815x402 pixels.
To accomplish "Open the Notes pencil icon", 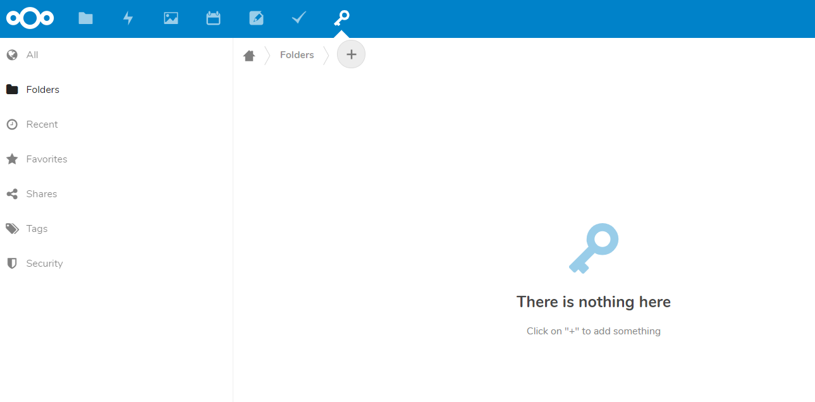I will click(x=256, y=18).
